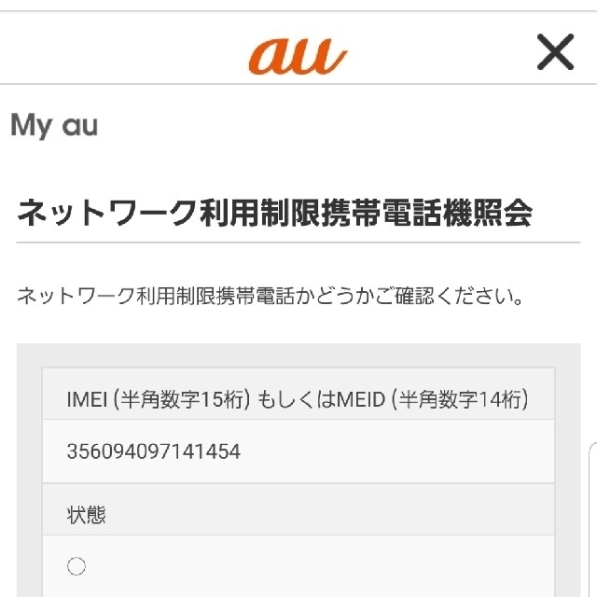Click the ○ status circle symbol
Viewport: 597px width, 597px height.
point(76,566)
